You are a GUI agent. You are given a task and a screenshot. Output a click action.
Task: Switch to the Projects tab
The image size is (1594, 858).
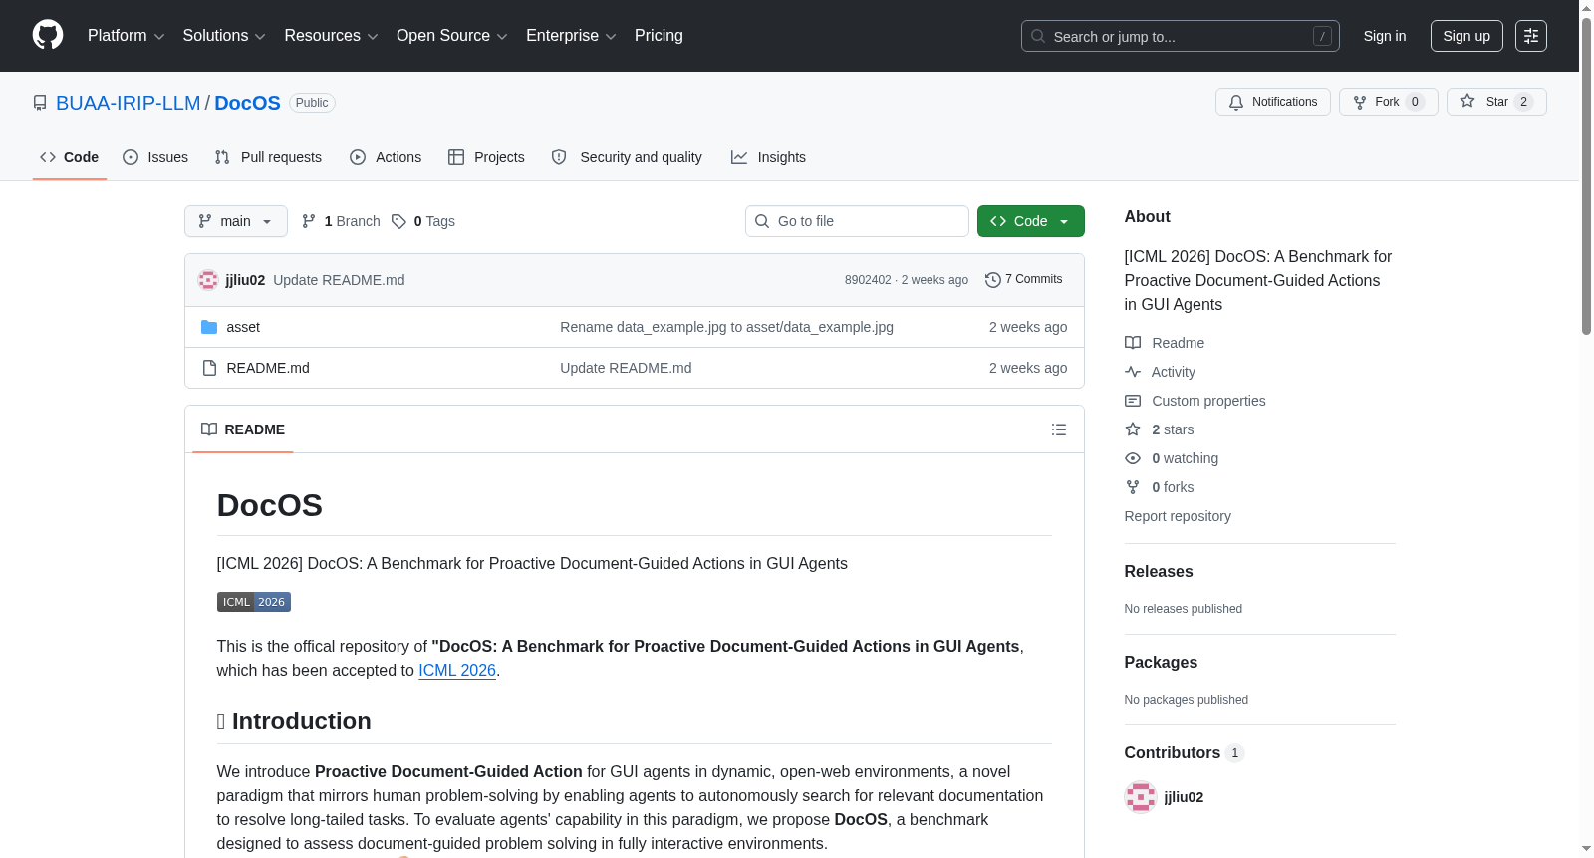(486, 157)
